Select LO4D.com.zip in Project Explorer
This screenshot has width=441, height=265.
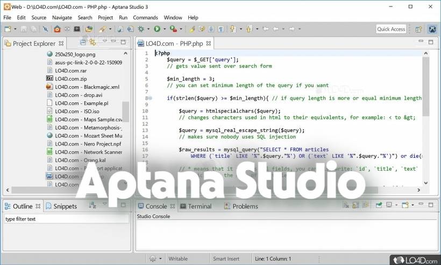(71, 79)
